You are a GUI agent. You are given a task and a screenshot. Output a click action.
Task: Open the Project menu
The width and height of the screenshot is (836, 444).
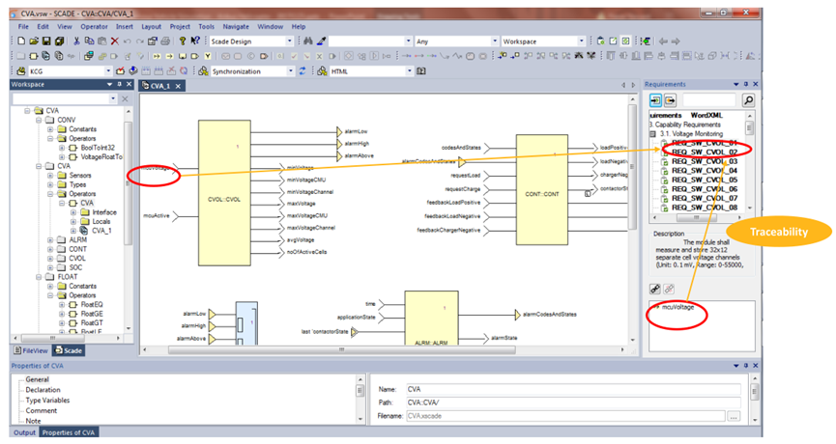pos(180,27)
